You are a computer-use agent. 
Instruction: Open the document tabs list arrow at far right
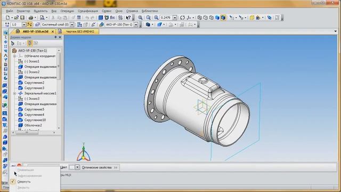click(x=335, y=31)
